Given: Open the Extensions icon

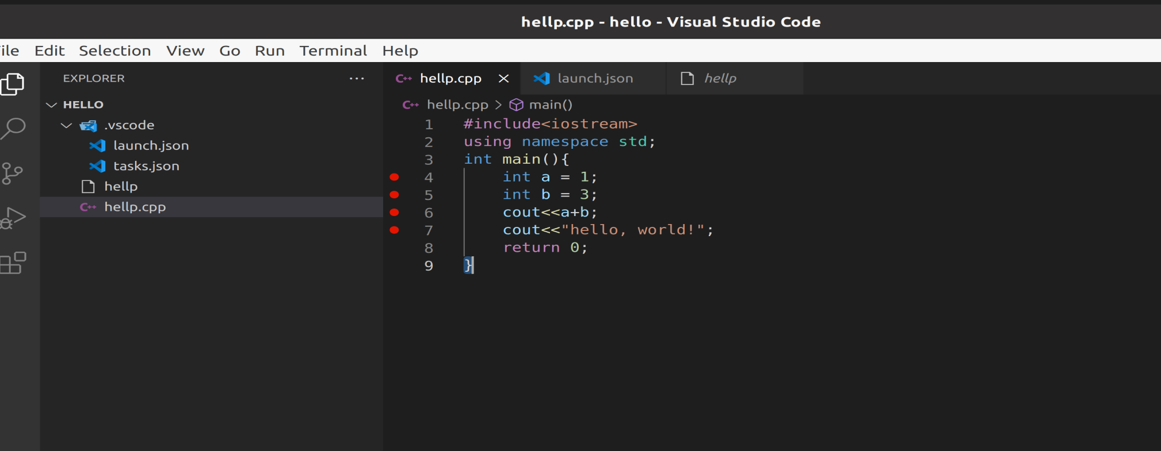Looking at the screenshot, I should [13, 263].
